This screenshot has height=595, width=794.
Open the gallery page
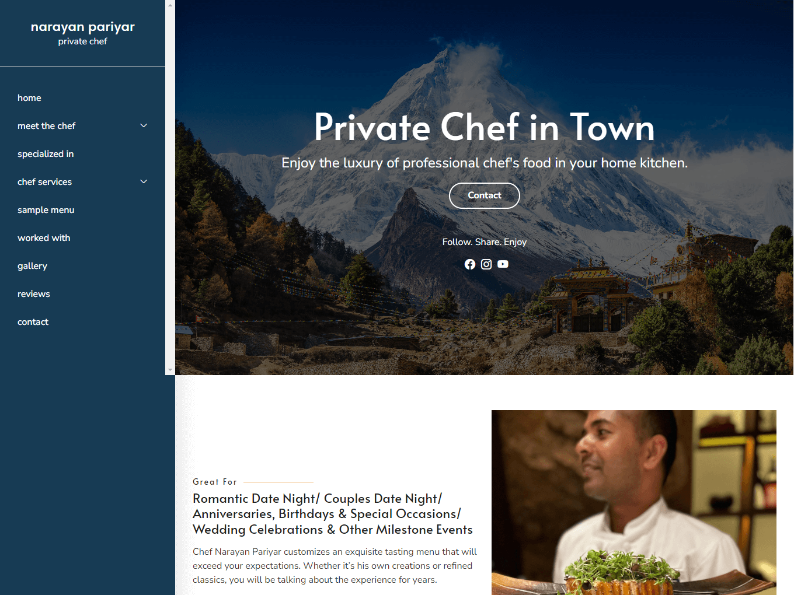click(x=32, y=266)
